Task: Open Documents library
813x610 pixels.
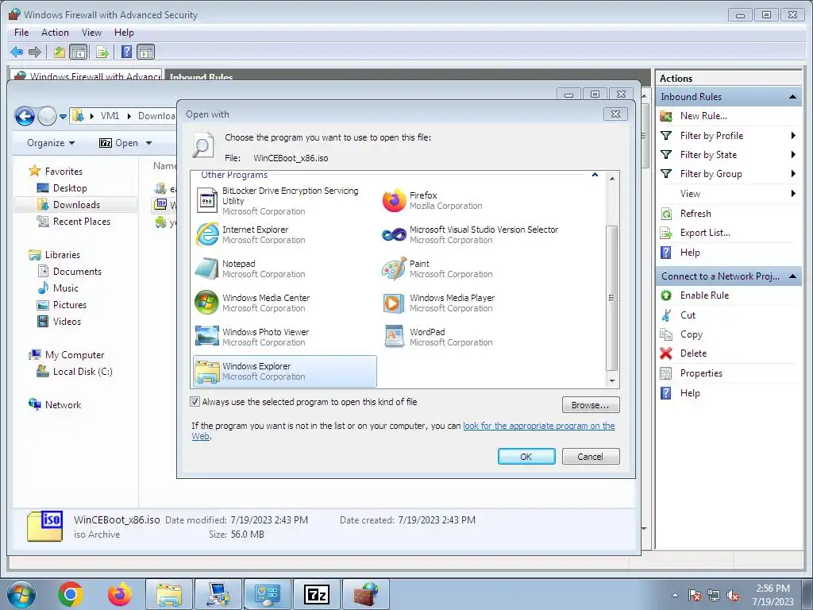Action: [x=77, y=272]
